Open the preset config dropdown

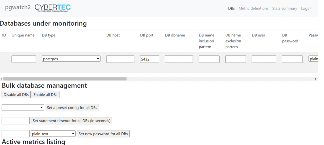click(23, 107)
